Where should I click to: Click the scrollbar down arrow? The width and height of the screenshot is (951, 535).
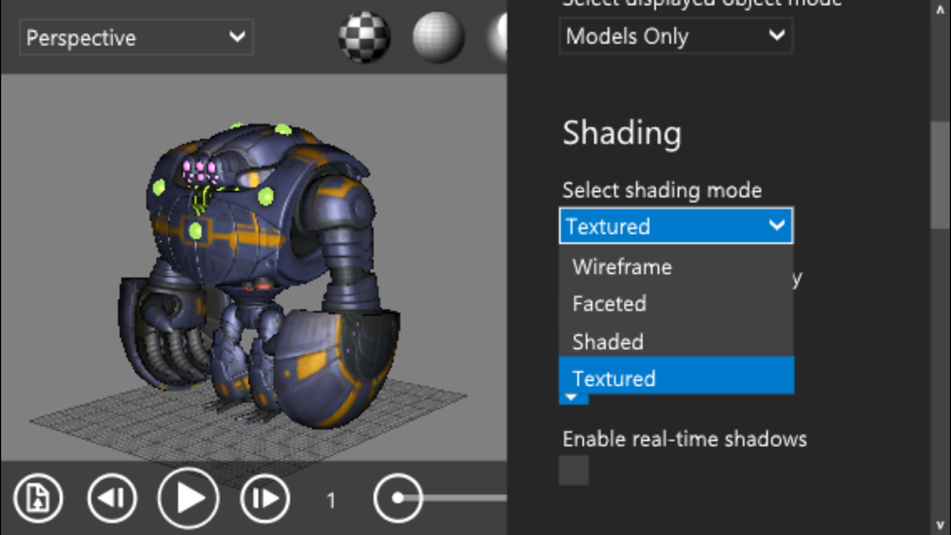click(x=941, y=525)
